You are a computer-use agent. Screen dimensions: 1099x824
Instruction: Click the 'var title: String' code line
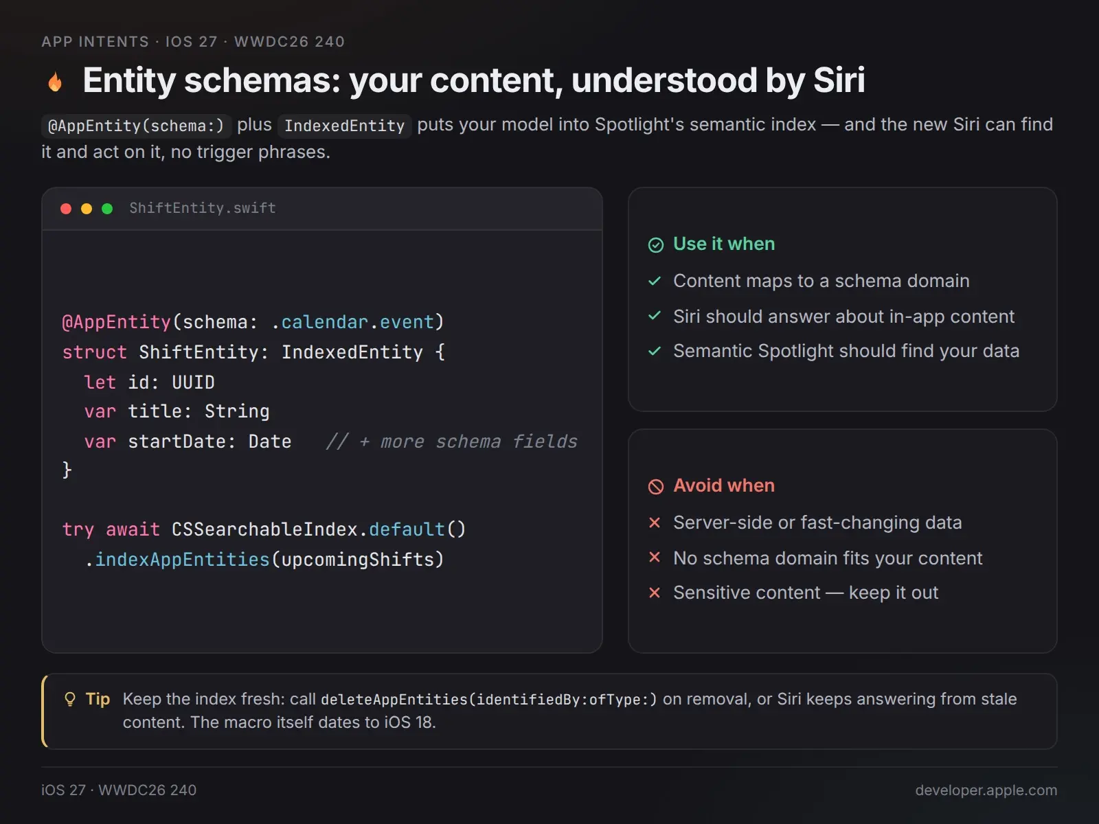point(177,411)
